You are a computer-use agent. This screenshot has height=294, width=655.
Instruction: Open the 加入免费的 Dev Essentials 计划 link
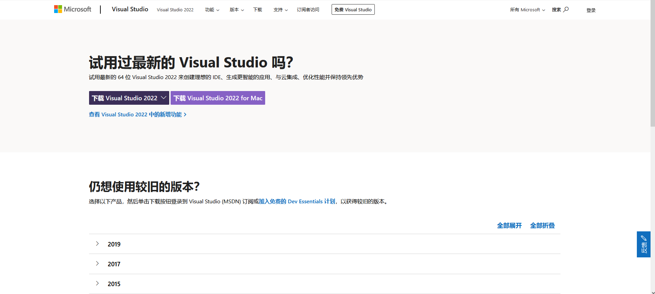click(297, 202)
